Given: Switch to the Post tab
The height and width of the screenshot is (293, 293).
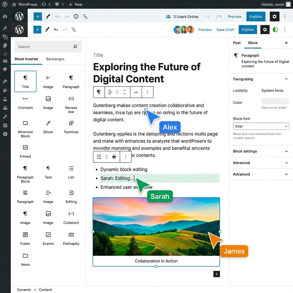Looking at the screenshot, I should click(x=237, y=43).
